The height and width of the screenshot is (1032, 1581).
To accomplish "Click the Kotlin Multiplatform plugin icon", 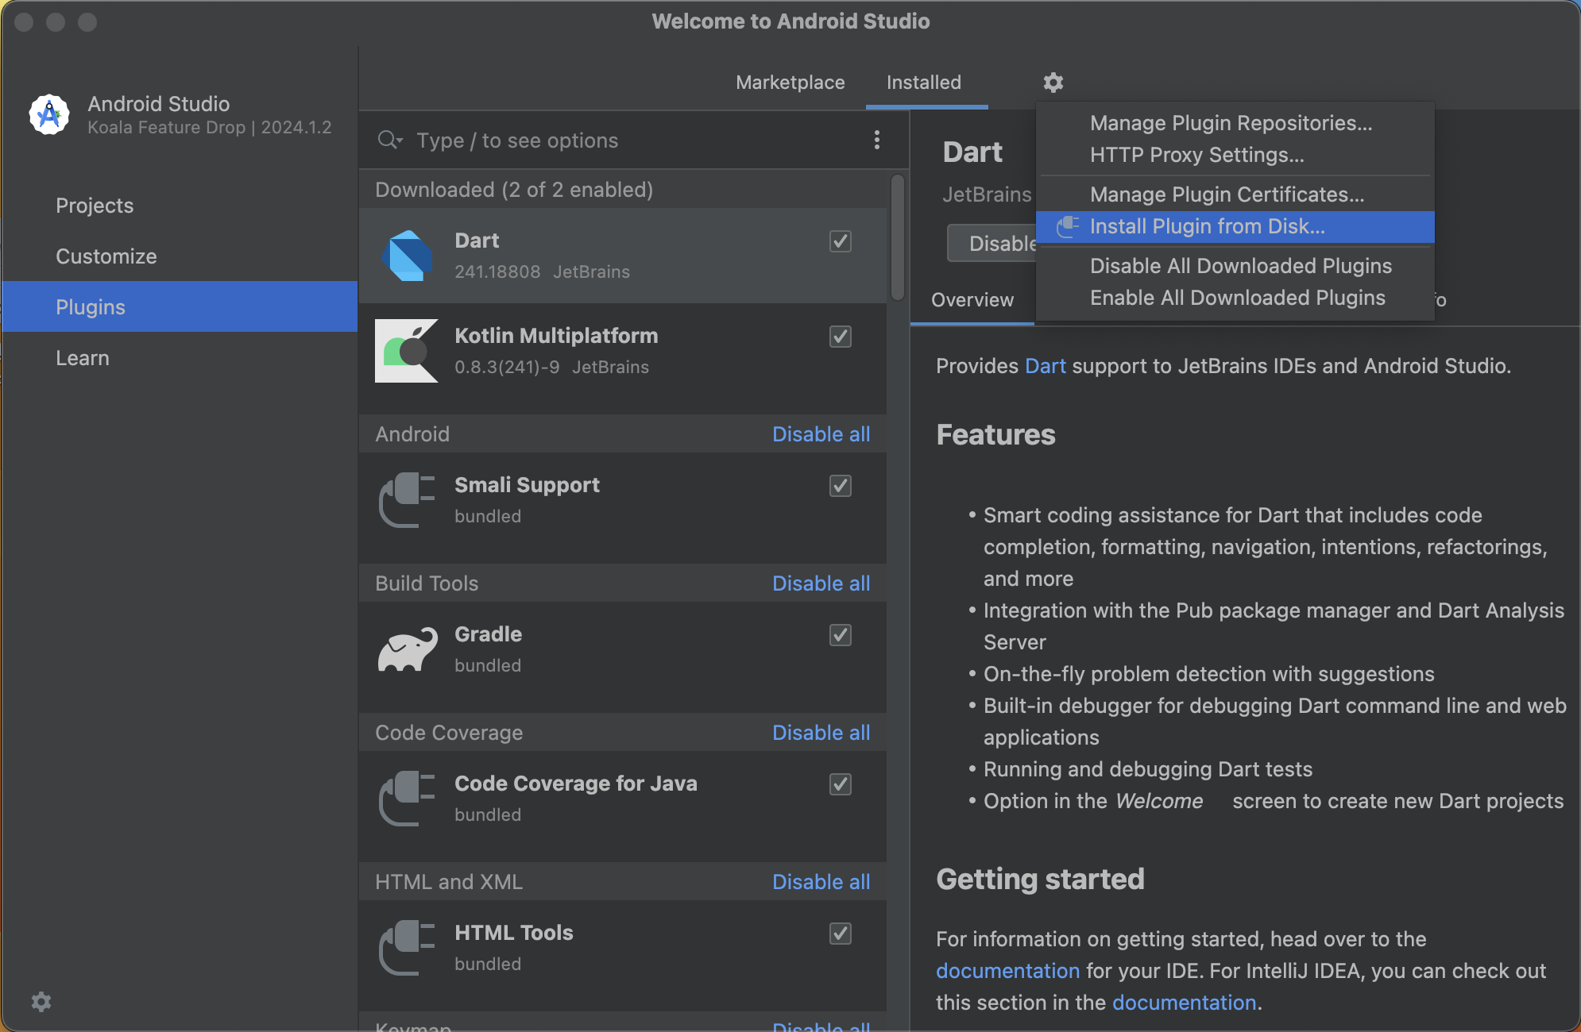I will coord(407,351).
